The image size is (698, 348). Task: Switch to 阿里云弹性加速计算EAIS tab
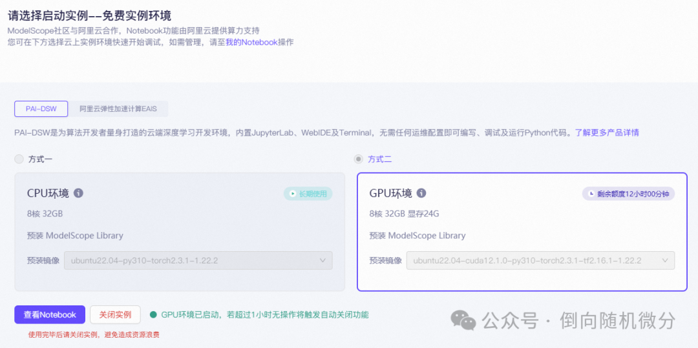point(118,109)
